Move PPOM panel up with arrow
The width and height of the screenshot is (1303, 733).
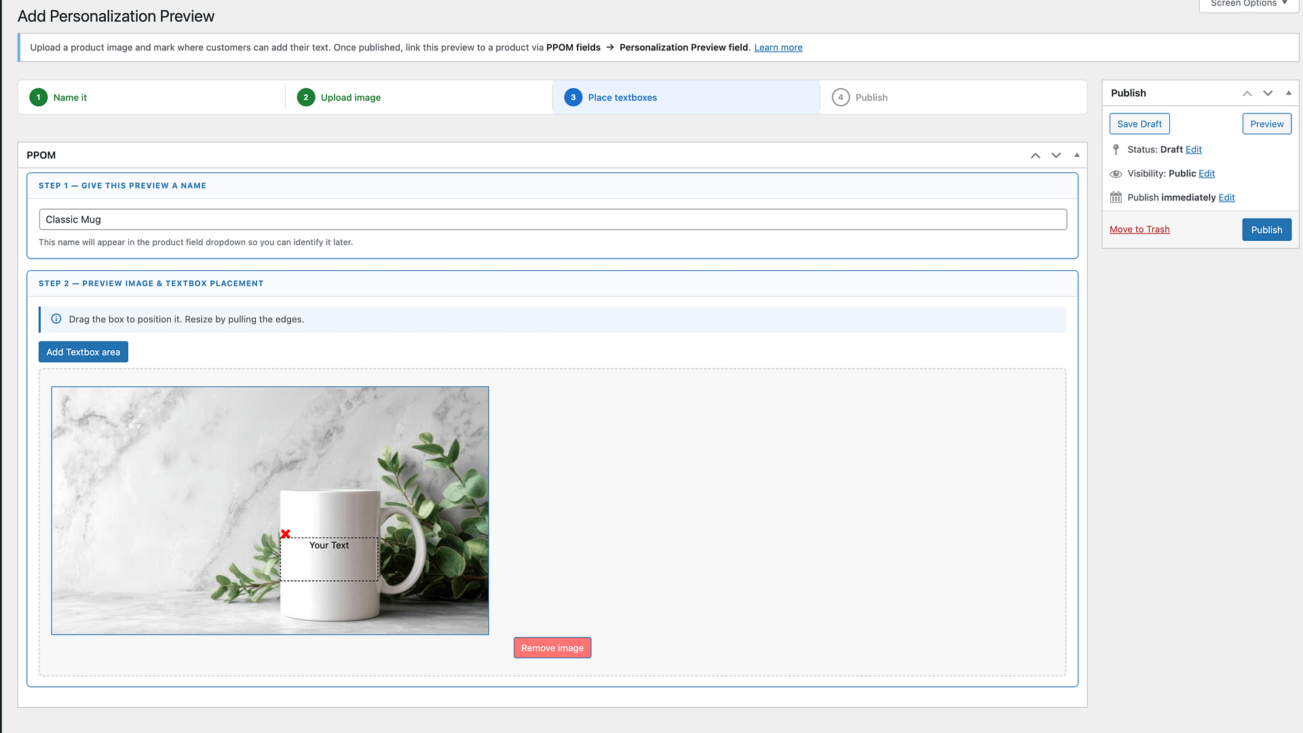(1036, 155)
